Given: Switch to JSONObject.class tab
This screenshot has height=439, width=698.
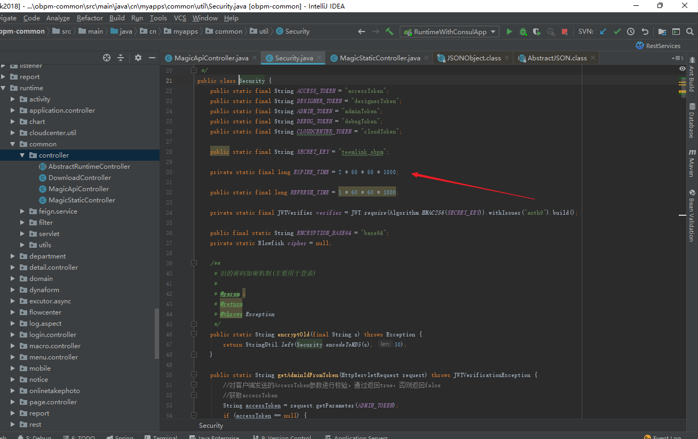Looking at the screenshot, I should coord(474,58).
